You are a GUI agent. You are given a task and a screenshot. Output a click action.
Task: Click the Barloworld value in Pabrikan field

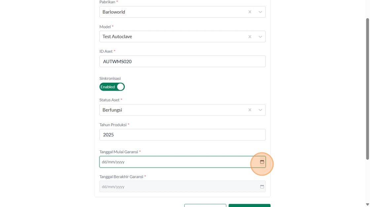tap(114, 12)
